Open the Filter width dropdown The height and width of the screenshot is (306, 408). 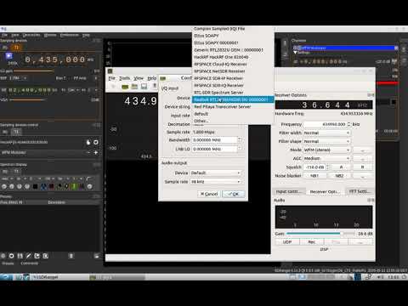point(326,133)
